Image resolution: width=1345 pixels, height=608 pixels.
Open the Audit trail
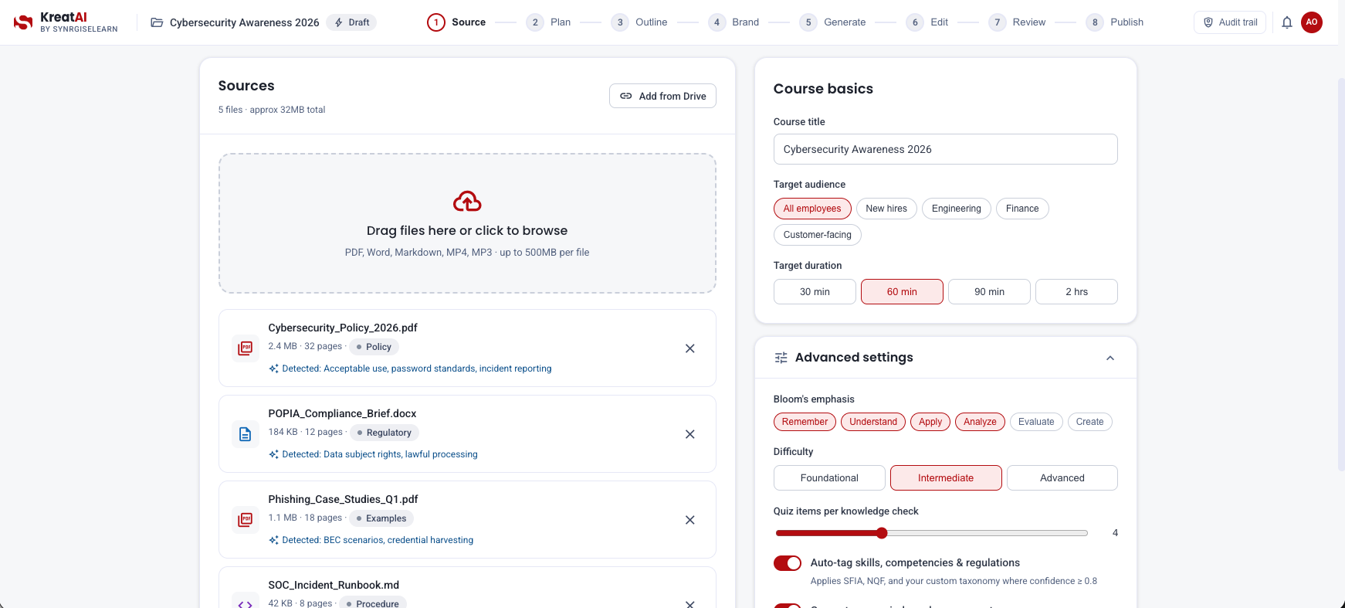(x=1230, y=22)
